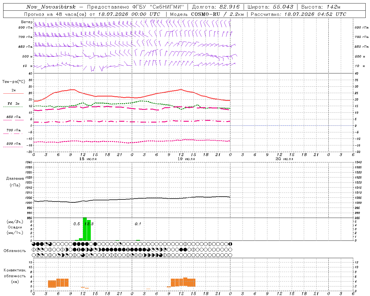Click the 18 июля date label
The image size is (370, 296).
[x=88, y=159]
